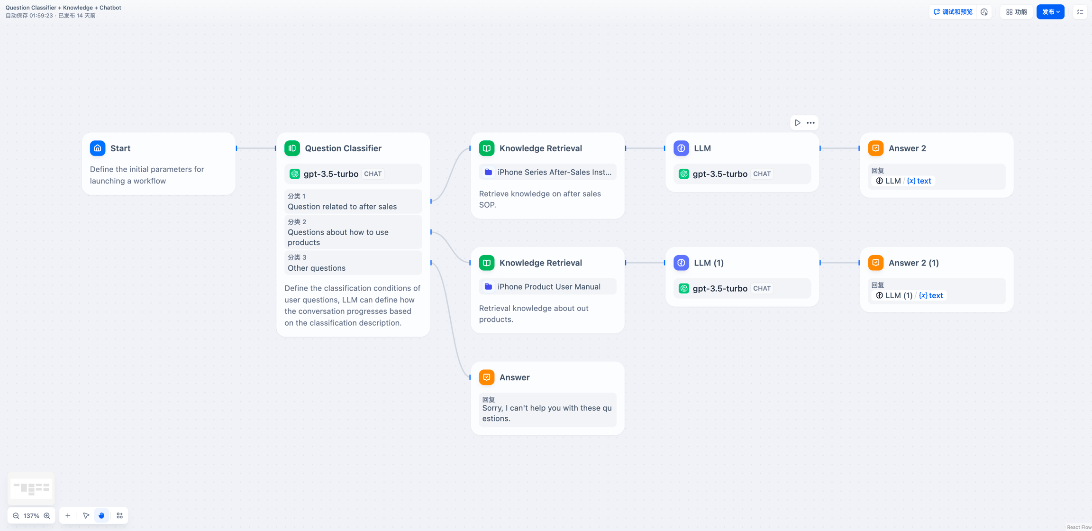Viewport: 1092px width, 531px height.
Task: Toggle the selection tool in bottom toolbar
Action: 86,515
